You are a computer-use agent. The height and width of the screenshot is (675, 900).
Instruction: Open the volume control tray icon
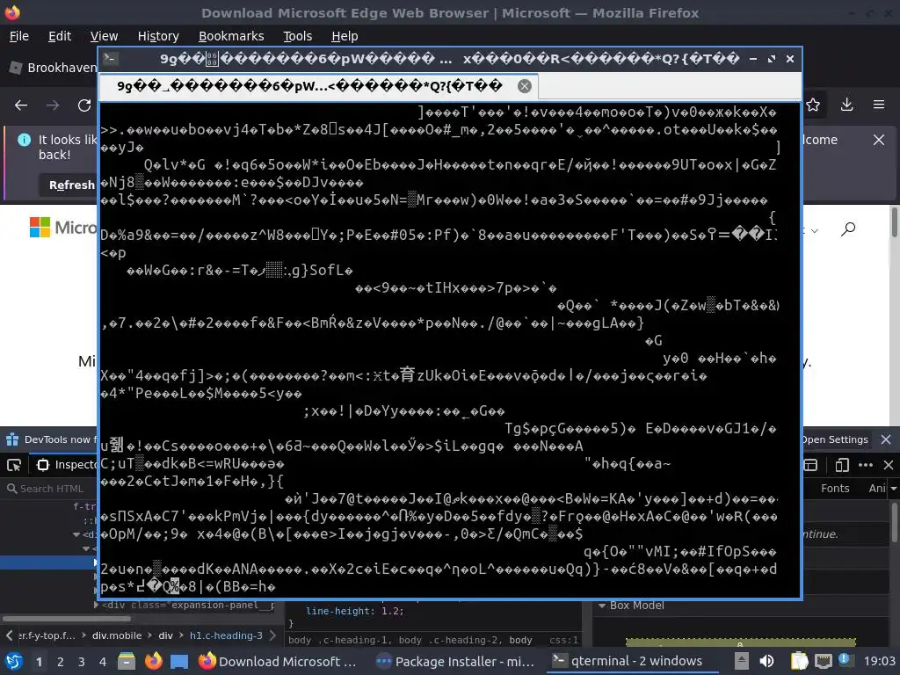click(x=766, y=661)
